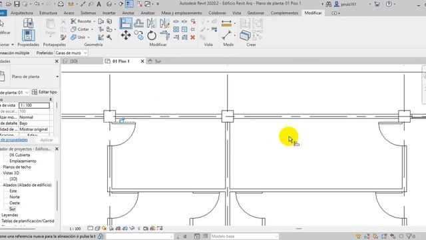Click the Type Properties icon above Propiedades
426x240 pixels.
pyautogui.click(x=28, y=23)
